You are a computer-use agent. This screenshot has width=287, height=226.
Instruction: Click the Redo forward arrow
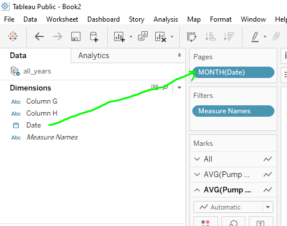(x=58, y=36)
